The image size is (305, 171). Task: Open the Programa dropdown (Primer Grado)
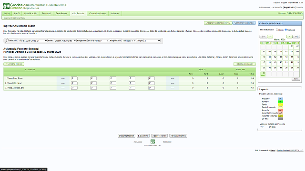click(x=98, y=41)
